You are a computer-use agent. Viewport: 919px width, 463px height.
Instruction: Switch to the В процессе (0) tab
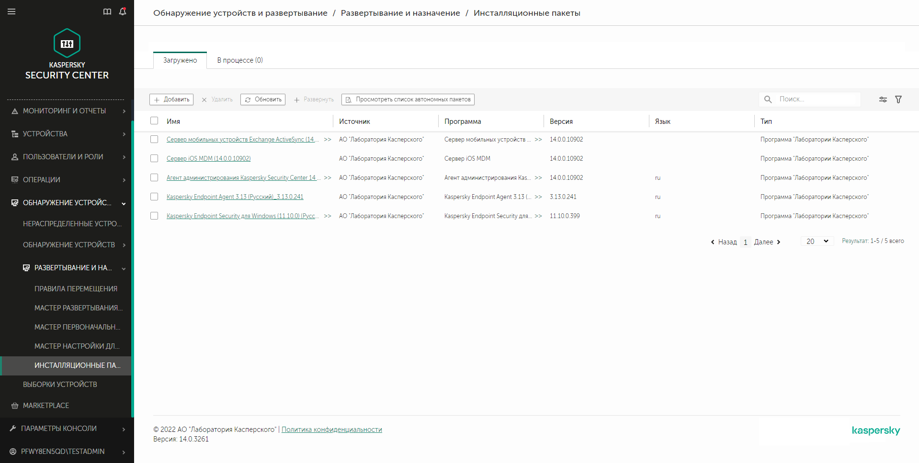tap(239, 60)
